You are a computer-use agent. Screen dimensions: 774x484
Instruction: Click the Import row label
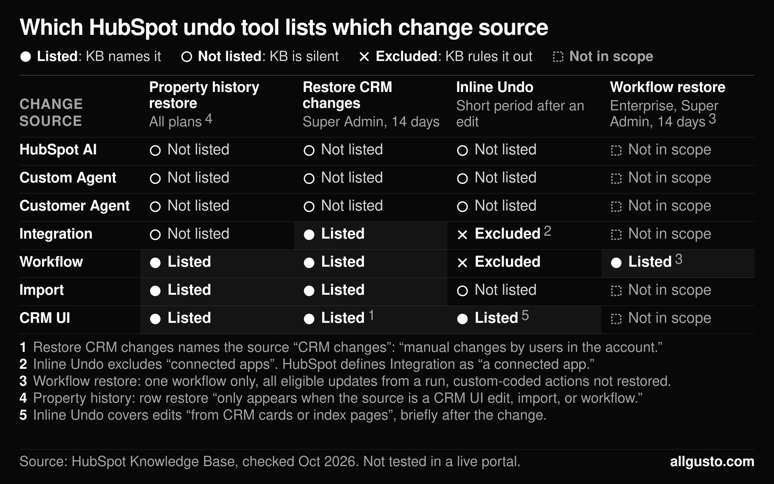pos(42,290)
